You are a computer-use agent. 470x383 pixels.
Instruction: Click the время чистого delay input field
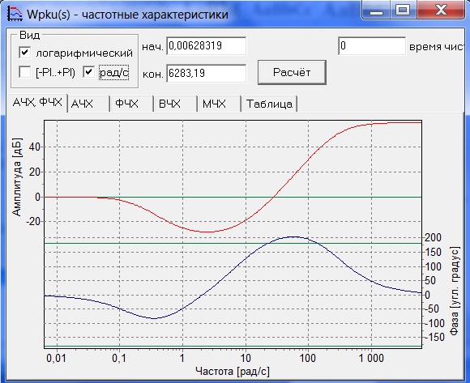(372, 46)
